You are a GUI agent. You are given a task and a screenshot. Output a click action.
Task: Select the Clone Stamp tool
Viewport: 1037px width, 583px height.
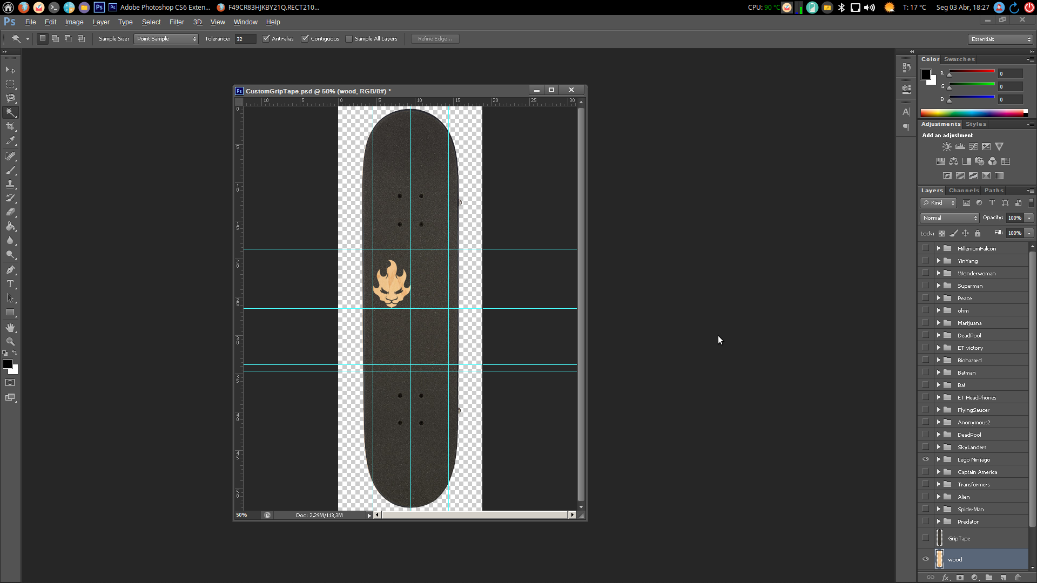[10, 184]
